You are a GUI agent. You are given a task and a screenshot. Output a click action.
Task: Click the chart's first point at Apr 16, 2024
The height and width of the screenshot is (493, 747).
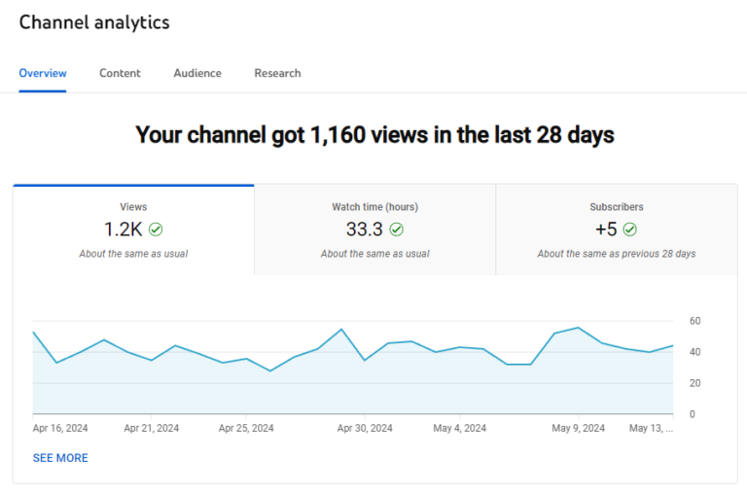[x=33, y=332]
